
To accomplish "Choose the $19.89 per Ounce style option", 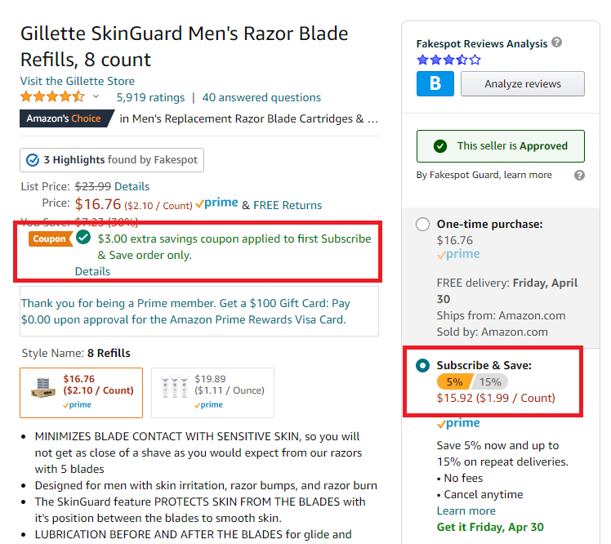I will click(212, 393).
